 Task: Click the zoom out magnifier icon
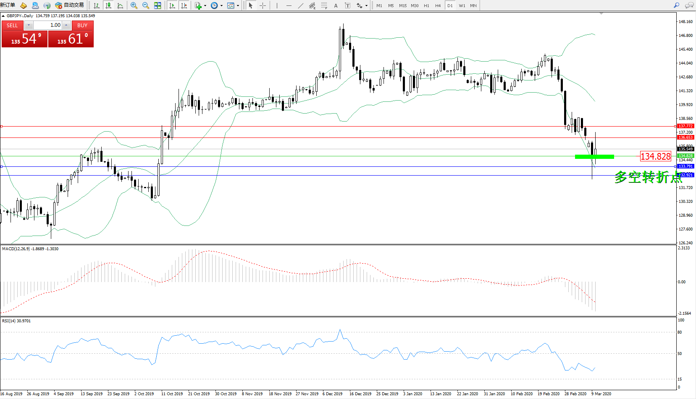(x=146, y=5)
